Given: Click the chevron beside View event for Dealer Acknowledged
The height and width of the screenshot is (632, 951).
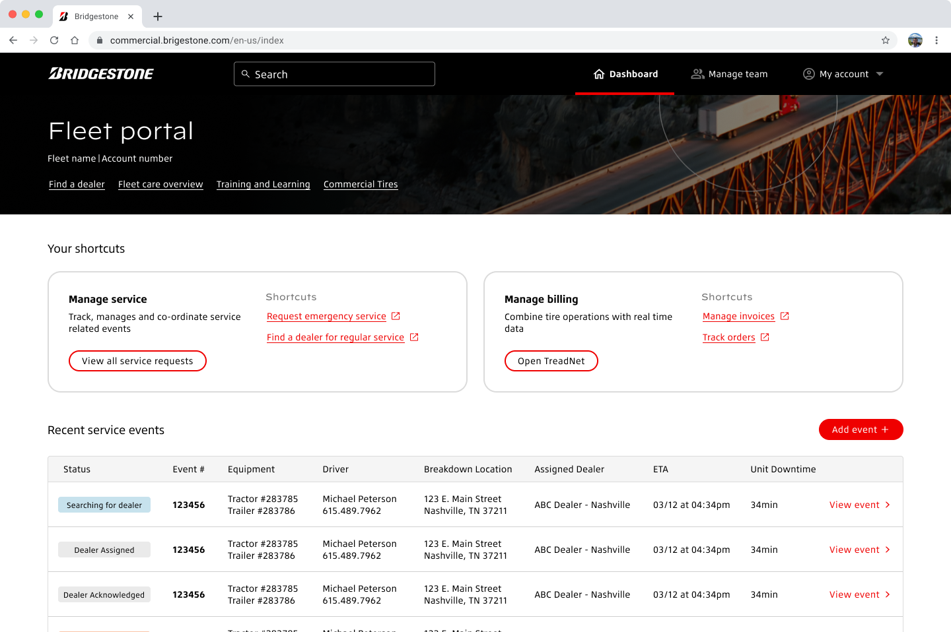Looking at the screenshot, I should click(x=888, y=594).
